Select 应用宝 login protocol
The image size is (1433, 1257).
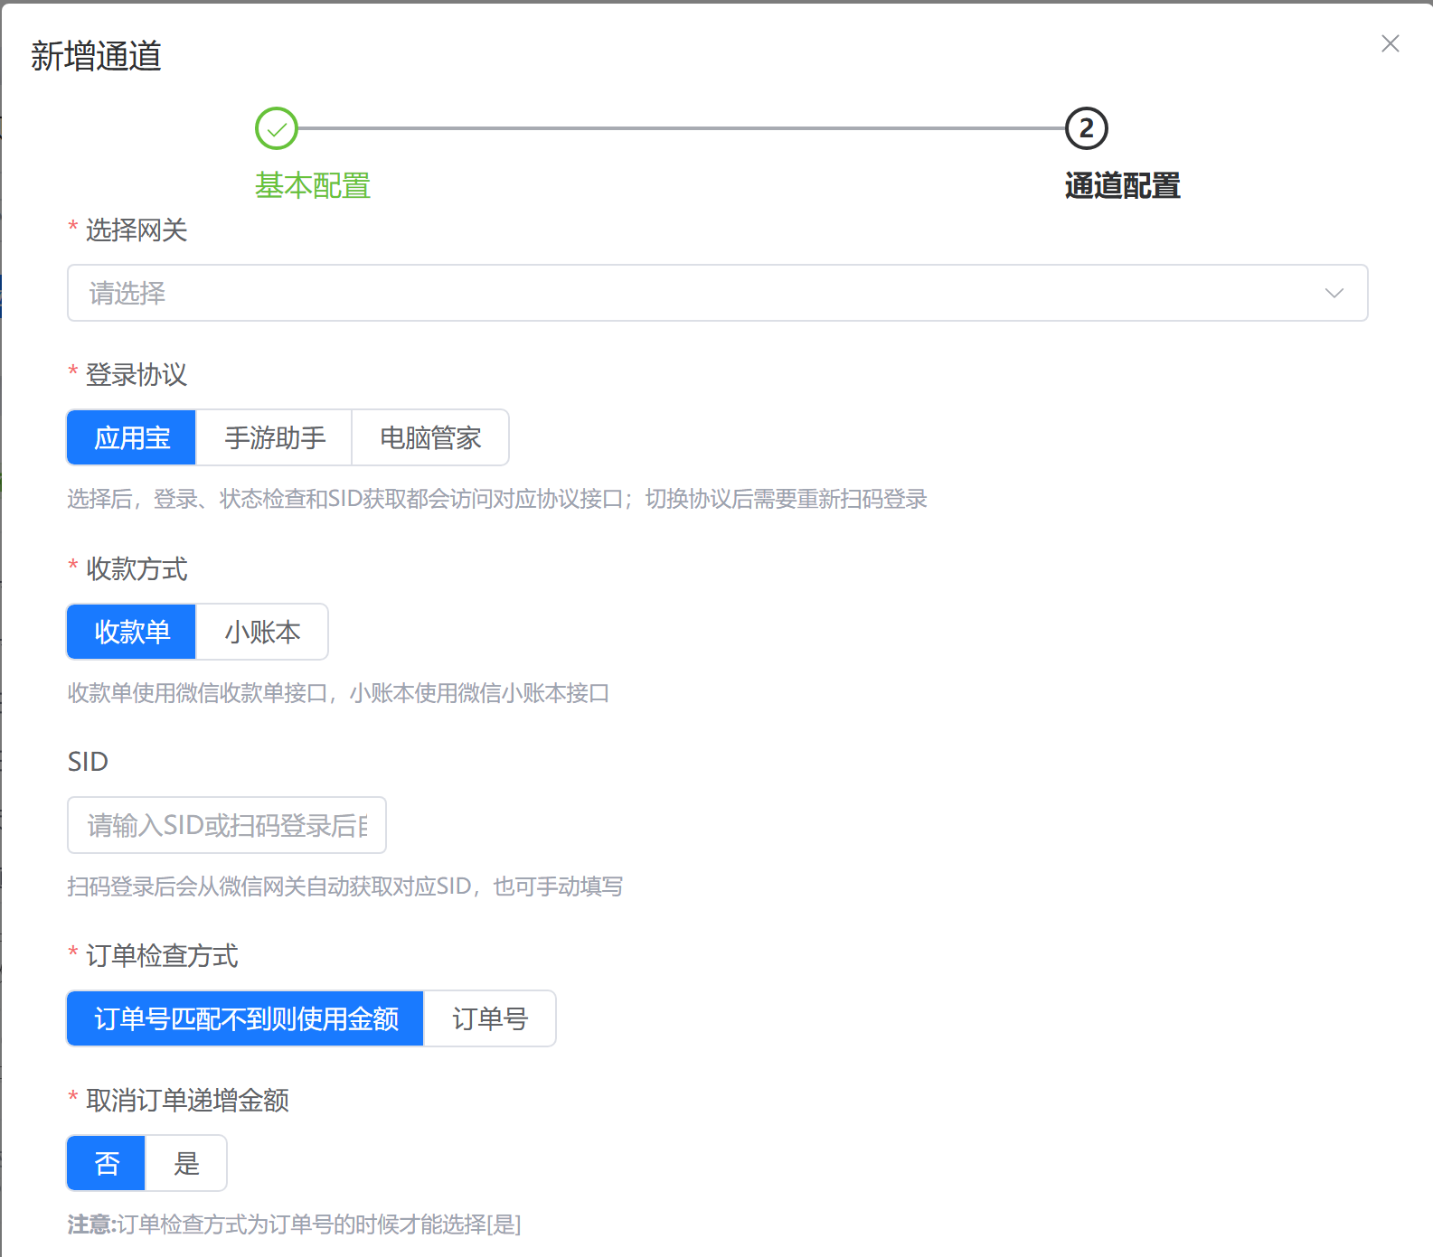(x=132, y=437)
